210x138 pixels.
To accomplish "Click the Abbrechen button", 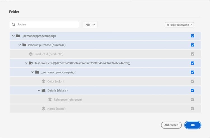I will coord(171,125).
